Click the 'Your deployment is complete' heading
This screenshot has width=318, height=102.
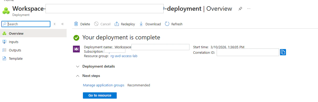click(x=121, y=37)
